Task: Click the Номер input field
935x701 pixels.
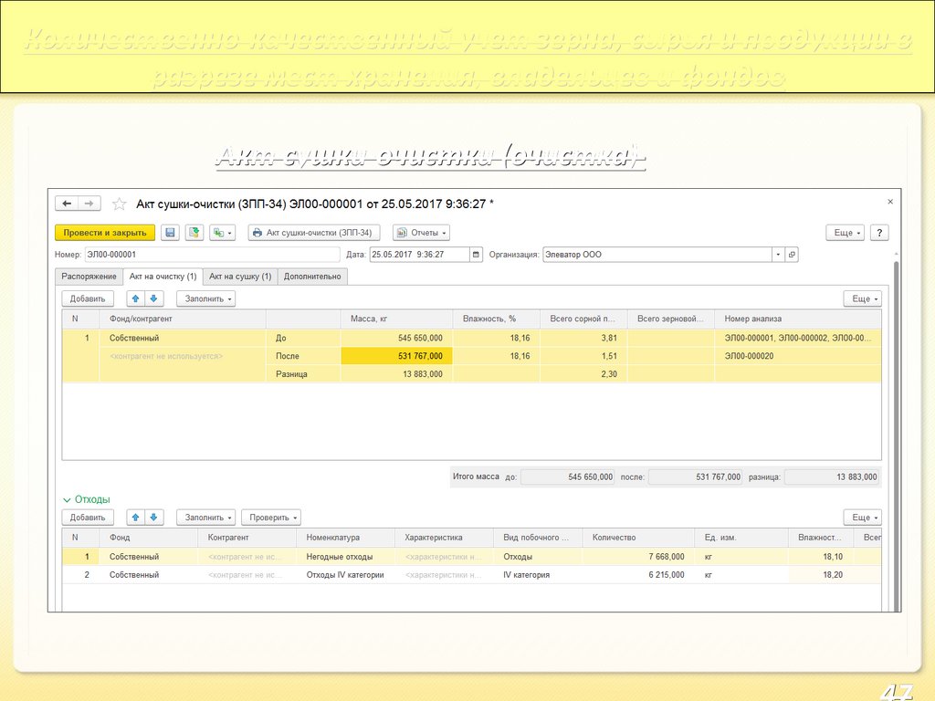Action: click(211, 255)
